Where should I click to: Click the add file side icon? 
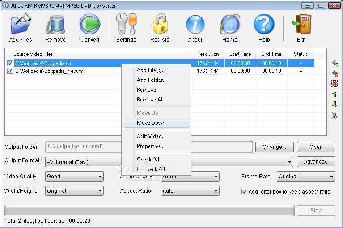pos(335,63)
